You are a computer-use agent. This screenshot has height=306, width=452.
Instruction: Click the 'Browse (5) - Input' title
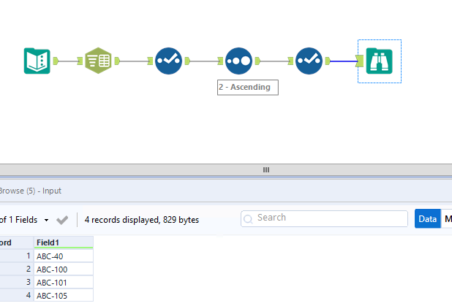[30, 191]
